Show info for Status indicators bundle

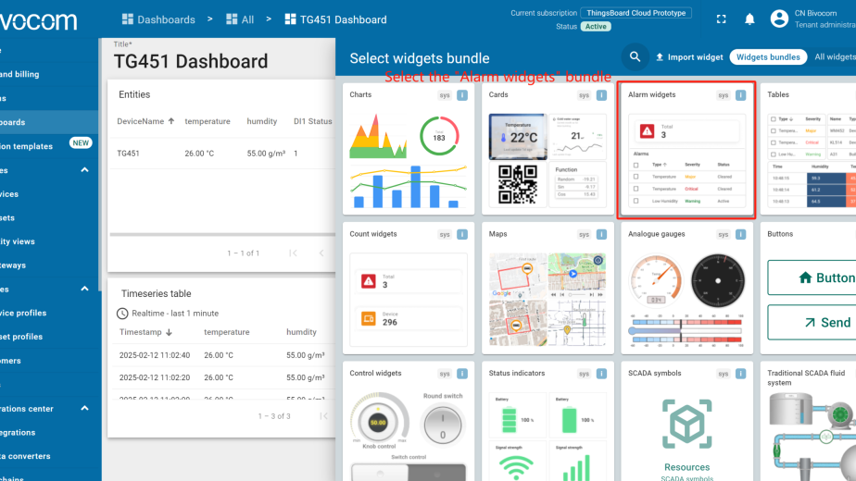pyautogui.click(x=601, y=374)
